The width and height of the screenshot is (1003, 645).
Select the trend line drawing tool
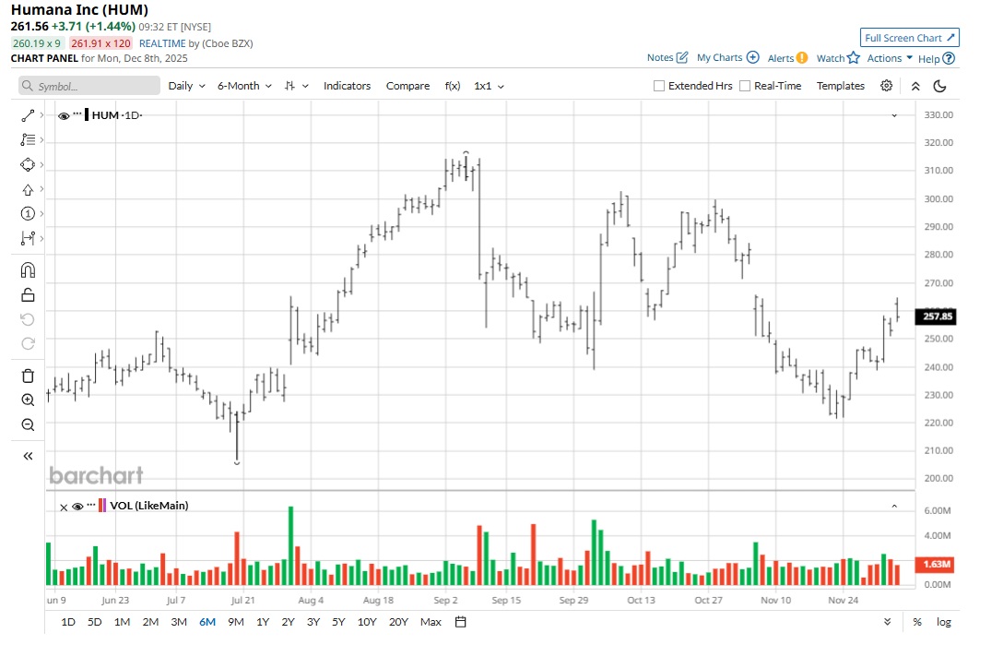28,115
